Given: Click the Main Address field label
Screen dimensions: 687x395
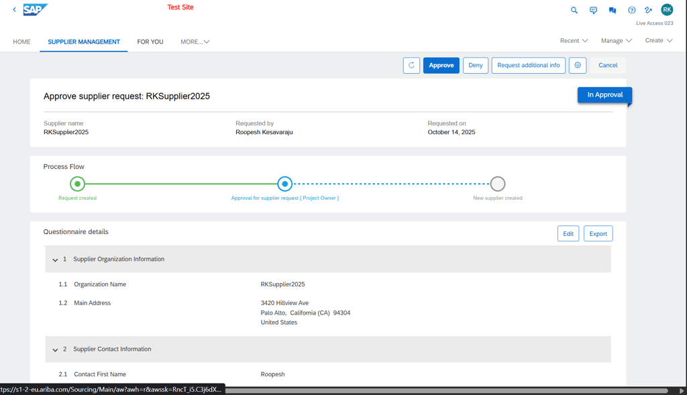Looking at the screenshot, I should (93, 303).
